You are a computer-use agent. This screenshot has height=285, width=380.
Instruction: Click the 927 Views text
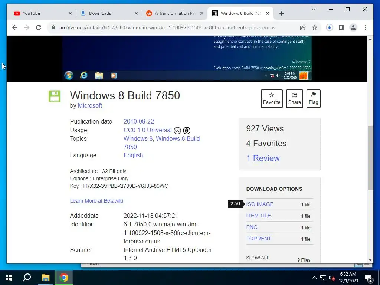[265, 129]
